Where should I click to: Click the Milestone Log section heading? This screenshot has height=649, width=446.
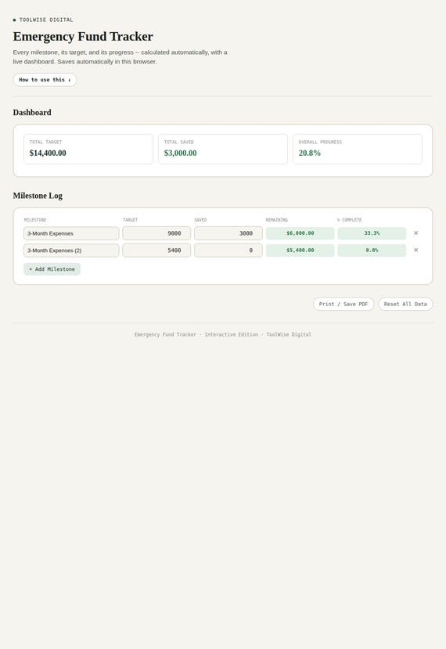pos(38,196)
